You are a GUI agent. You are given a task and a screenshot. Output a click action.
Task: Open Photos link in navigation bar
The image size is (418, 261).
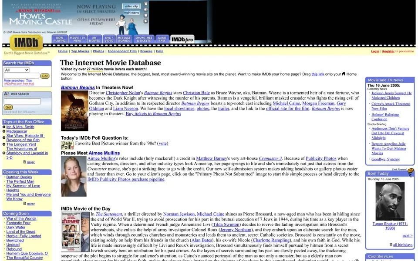click(98, 51)
